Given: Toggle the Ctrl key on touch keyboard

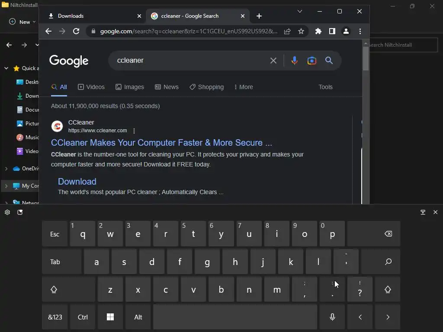Looking at the screenshot, I should 83,317.
